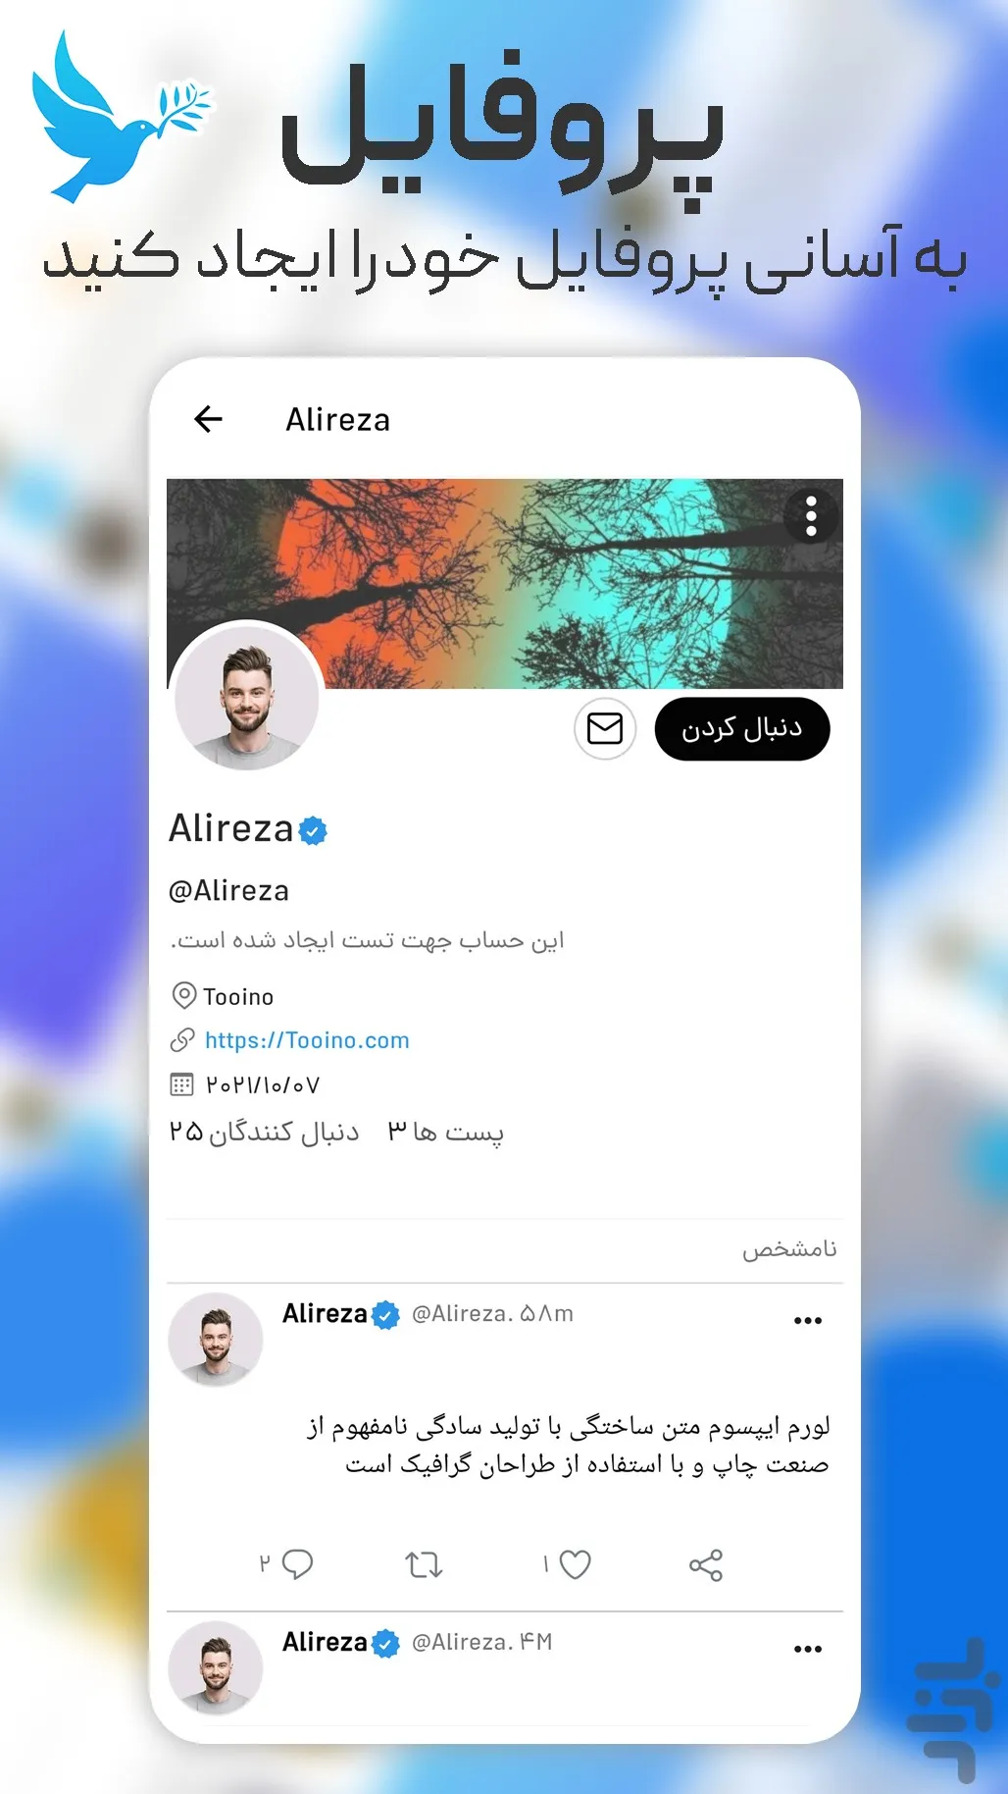Image resolution: width=1008 pixels, height=1794 pixels.
Task: Open the نامشخص sort dropdown
Action: pyautogui.click(x=789, y=1249)
